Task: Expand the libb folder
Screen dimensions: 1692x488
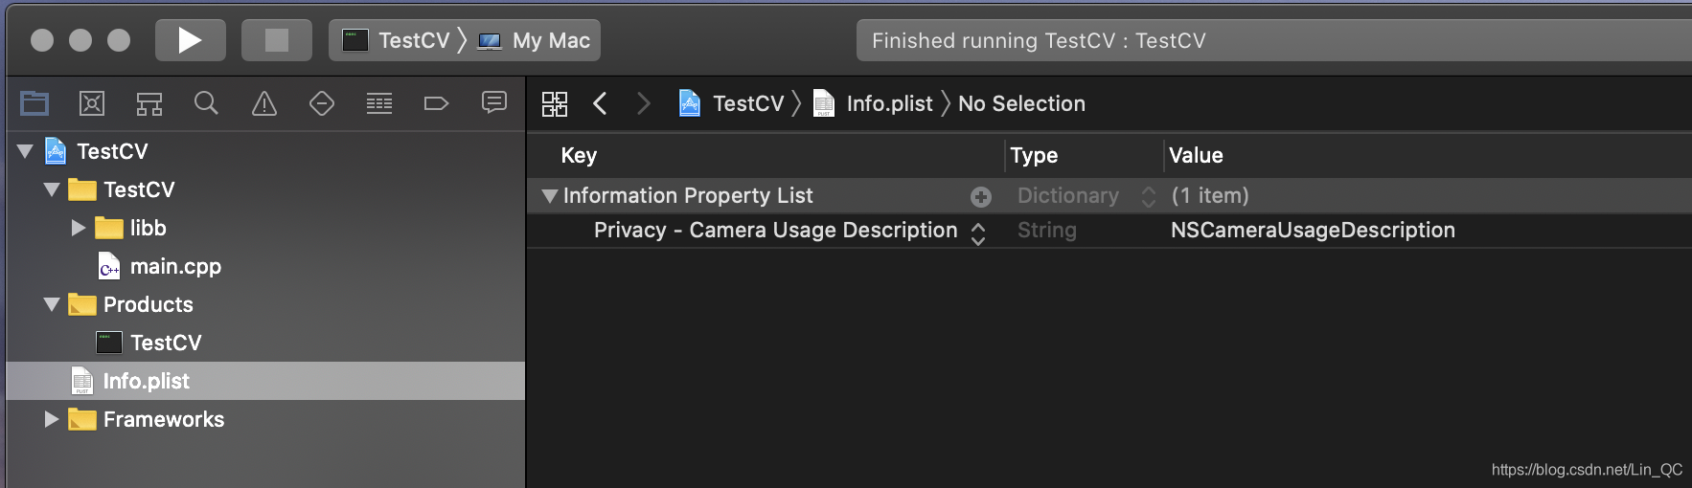Action: (79, 228)
